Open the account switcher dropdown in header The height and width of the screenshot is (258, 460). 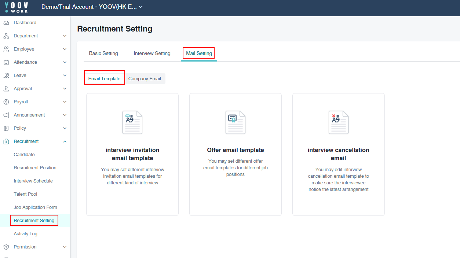[x=141, y=7]
